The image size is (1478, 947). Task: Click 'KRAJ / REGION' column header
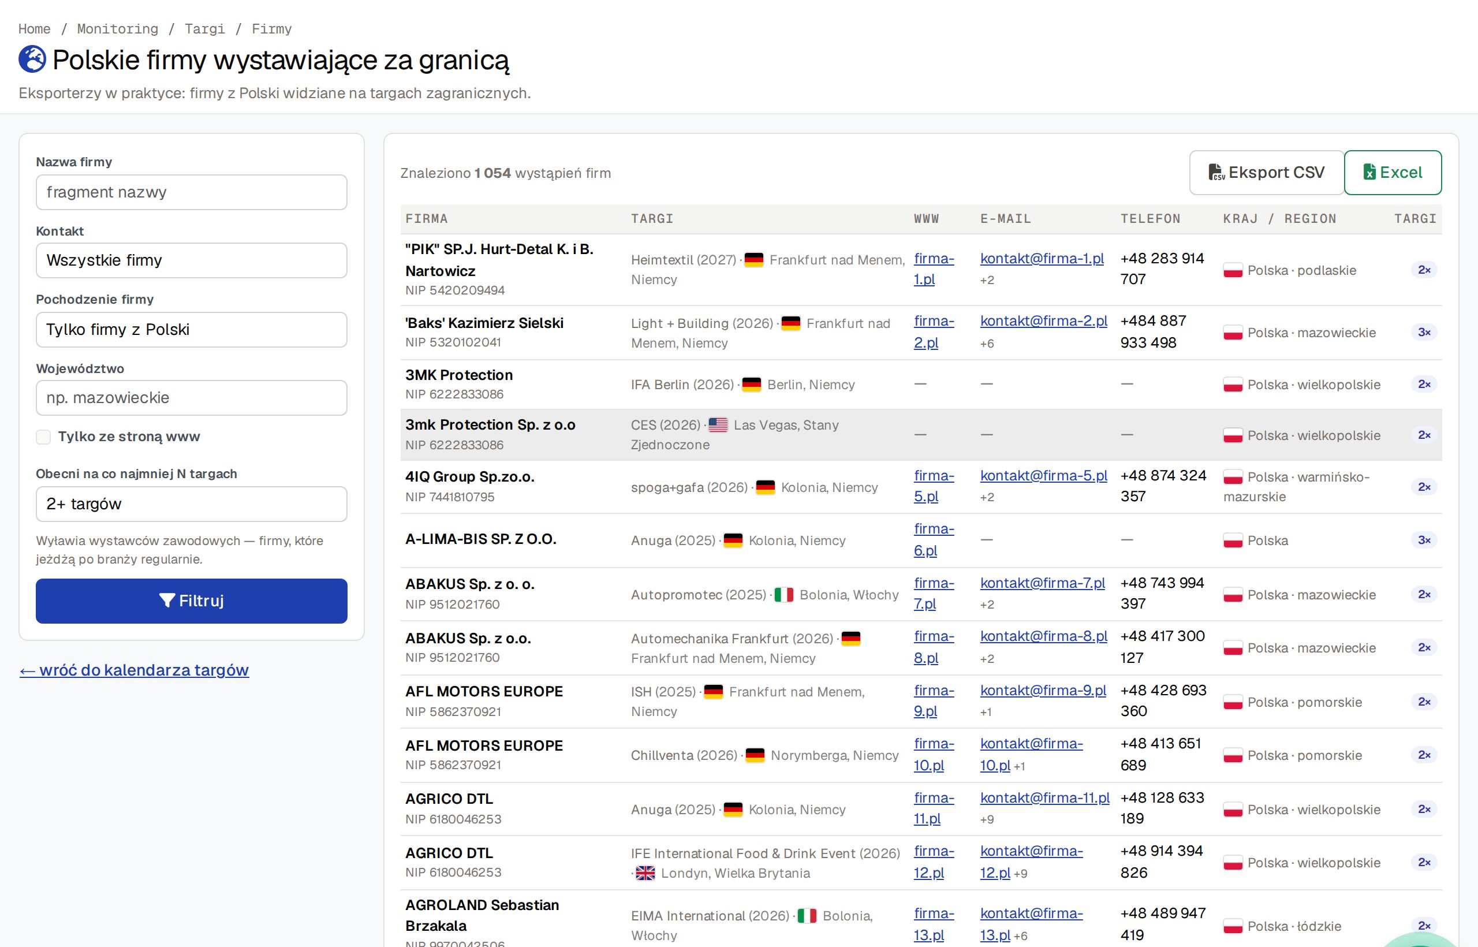click(x=1279, y=219)
